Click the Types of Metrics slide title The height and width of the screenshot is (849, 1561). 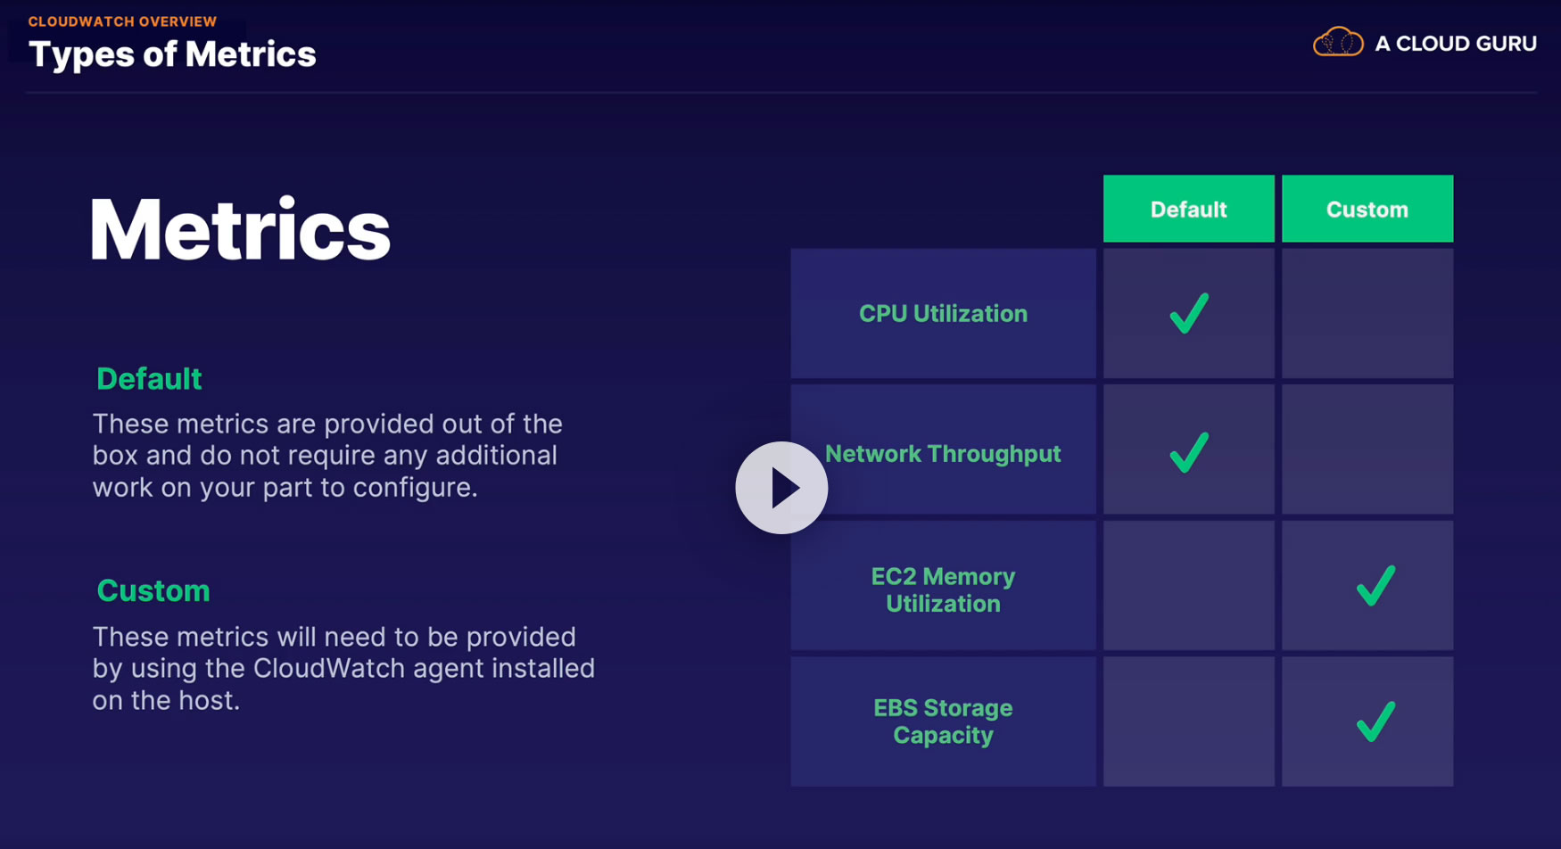click(x=172, y=54)
